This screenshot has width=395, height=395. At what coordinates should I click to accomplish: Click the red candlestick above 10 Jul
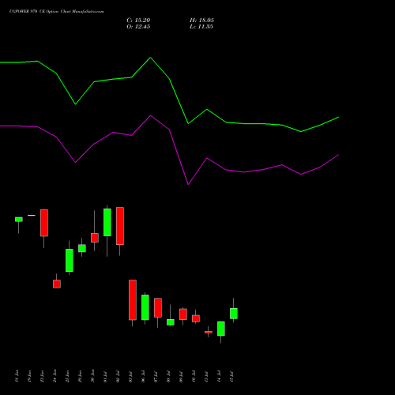coord(196,318)
